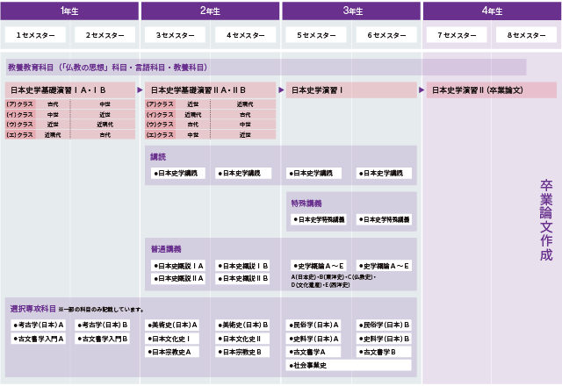Viewport: 562px width, 386px height.
Task: Click the (ア)クラス row under semester 1
Action: (70, 104)
